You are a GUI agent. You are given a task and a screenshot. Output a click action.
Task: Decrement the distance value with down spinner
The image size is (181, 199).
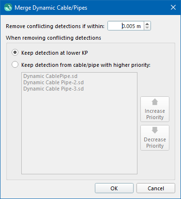tap(147, 28)
